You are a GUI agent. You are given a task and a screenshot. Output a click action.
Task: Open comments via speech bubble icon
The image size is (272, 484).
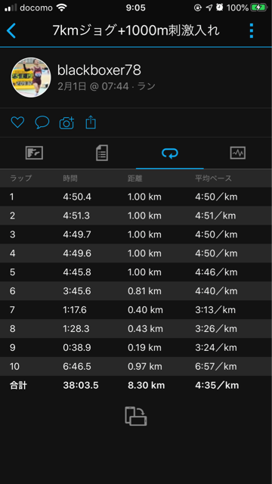pos(42,123)
